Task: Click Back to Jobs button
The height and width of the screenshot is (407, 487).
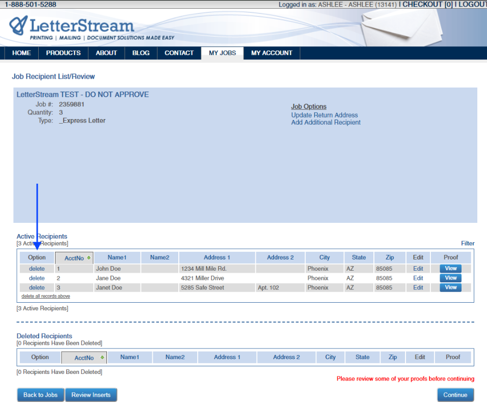Action: click(40, 395)
